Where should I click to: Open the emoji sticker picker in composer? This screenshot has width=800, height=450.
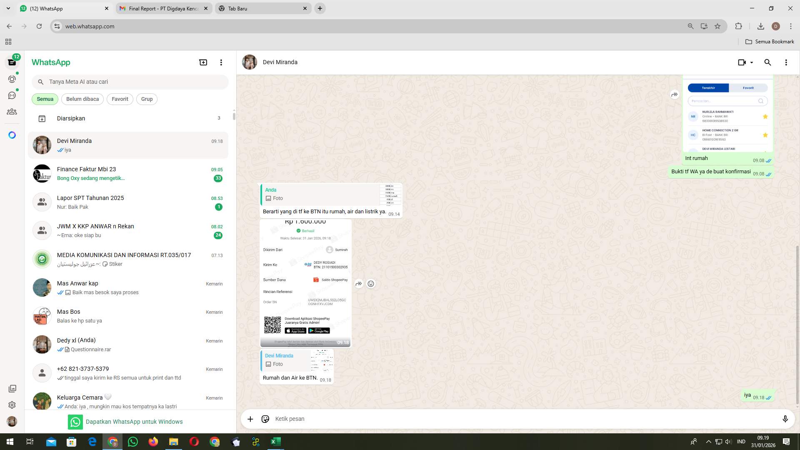point(265,419)
